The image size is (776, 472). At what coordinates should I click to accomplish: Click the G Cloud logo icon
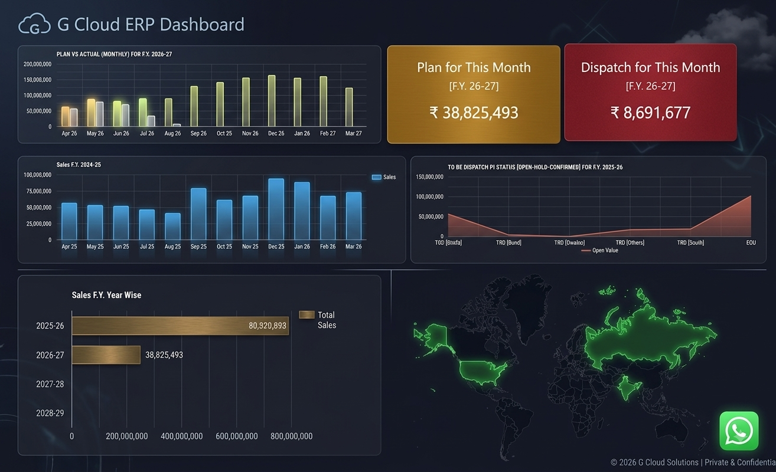pyautogui.click(x=35, y=24)
